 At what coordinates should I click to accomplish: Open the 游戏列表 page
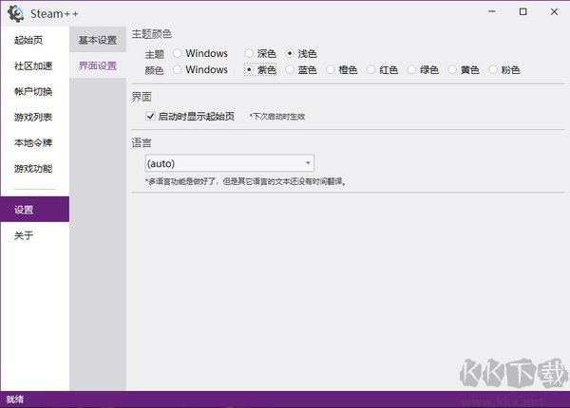pyautogui.click(x=33, y=117)
